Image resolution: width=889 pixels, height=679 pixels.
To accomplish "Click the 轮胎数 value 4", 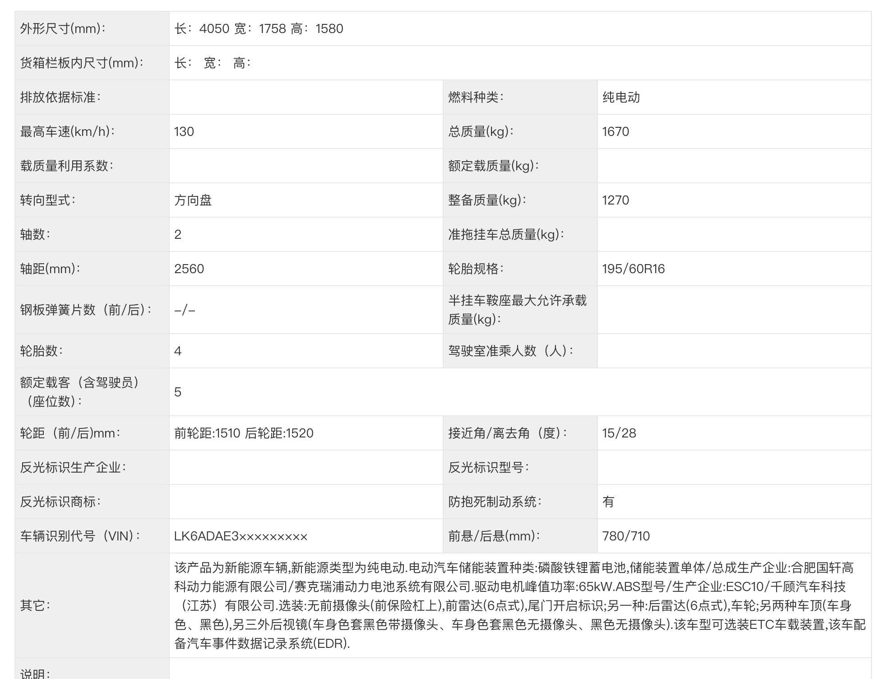I will tap(178, 351).
